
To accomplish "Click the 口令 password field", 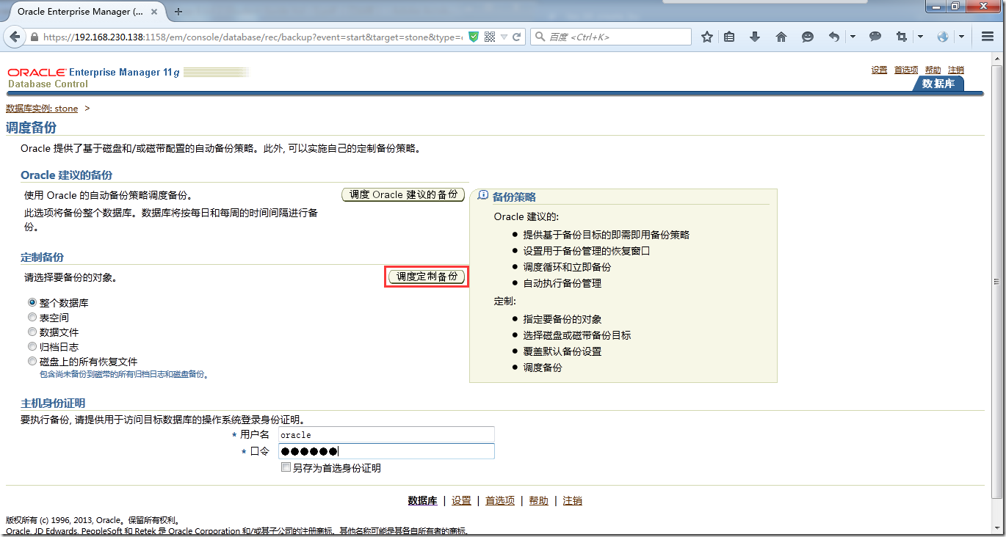I will (386, 451).
